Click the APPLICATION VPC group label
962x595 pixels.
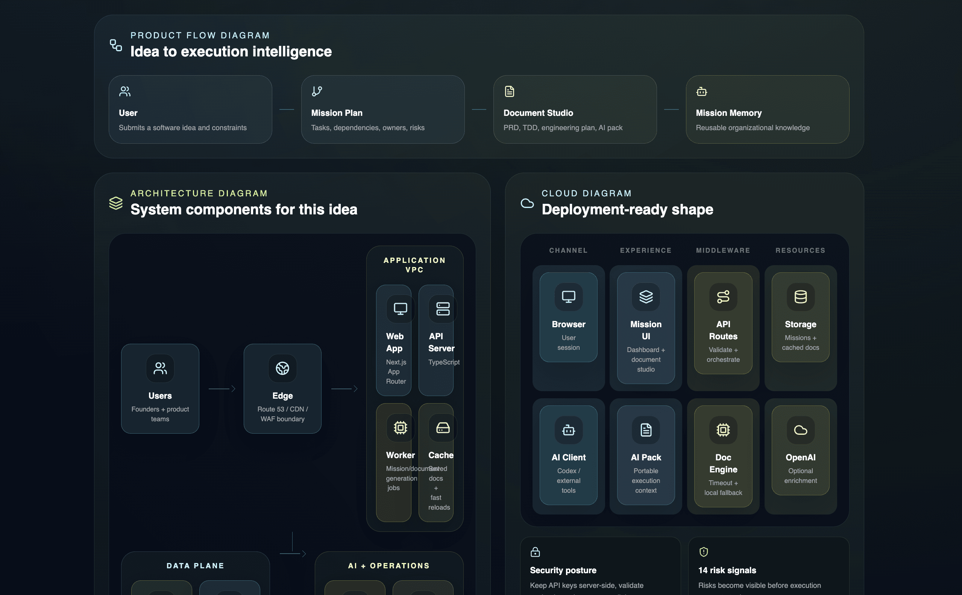(415, 265)
